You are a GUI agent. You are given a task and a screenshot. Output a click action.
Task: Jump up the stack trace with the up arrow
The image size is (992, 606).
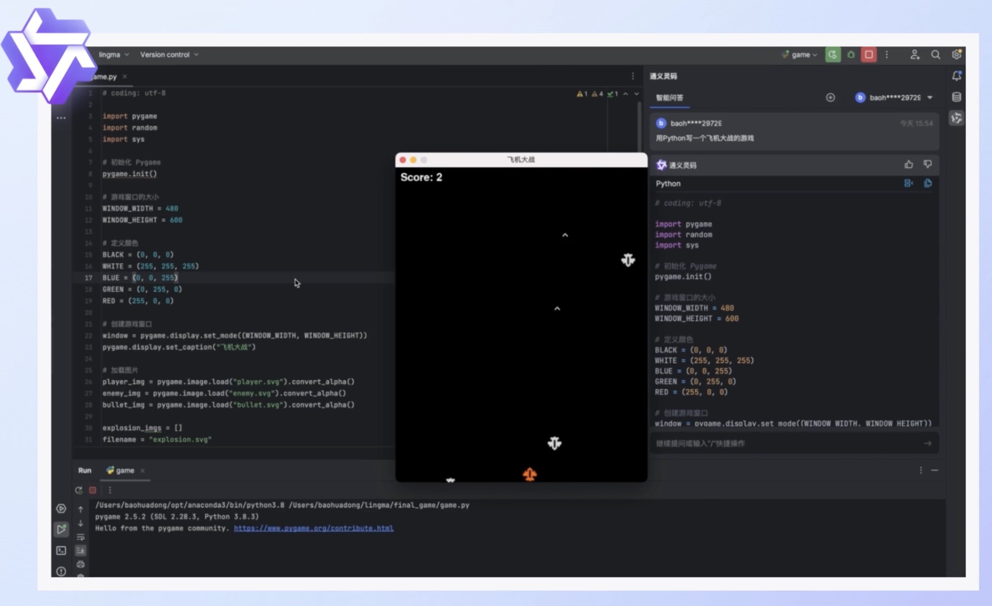click(x=81, y=509)
